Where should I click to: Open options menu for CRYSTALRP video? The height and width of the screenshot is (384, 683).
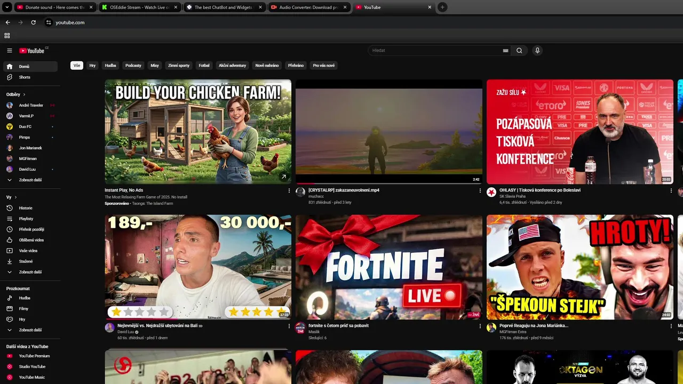[x=480, y=190]
